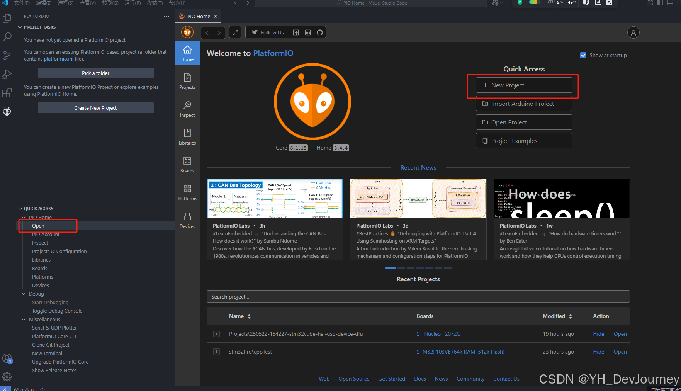Viewport: 681px width, 391px height.
Task: Go back in PIO Home
Action: click(207, 32)
